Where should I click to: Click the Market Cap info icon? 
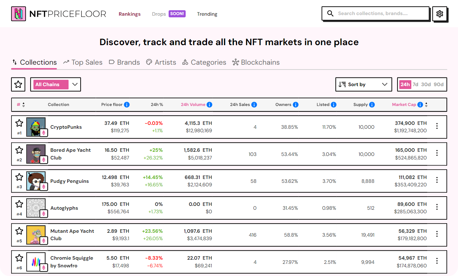[420, 105]
